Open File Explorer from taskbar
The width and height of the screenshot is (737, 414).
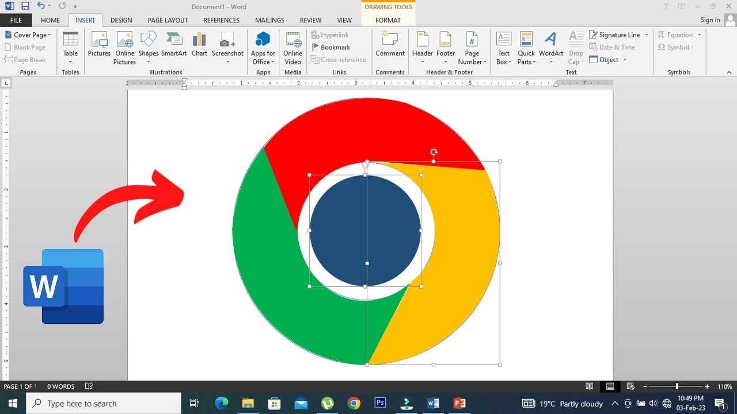tap(248, 404)
